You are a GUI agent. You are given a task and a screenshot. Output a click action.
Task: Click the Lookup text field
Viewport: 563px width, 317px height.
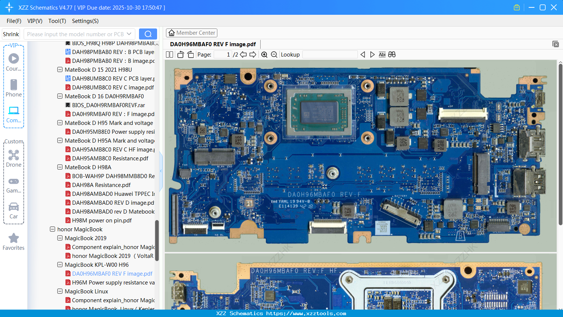(x=330, y=55)
